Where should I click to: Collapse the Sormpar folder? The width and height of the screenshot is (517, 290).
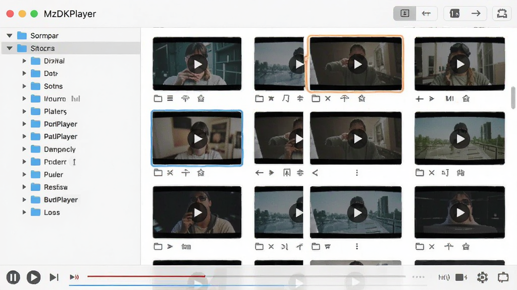(10, 36)
